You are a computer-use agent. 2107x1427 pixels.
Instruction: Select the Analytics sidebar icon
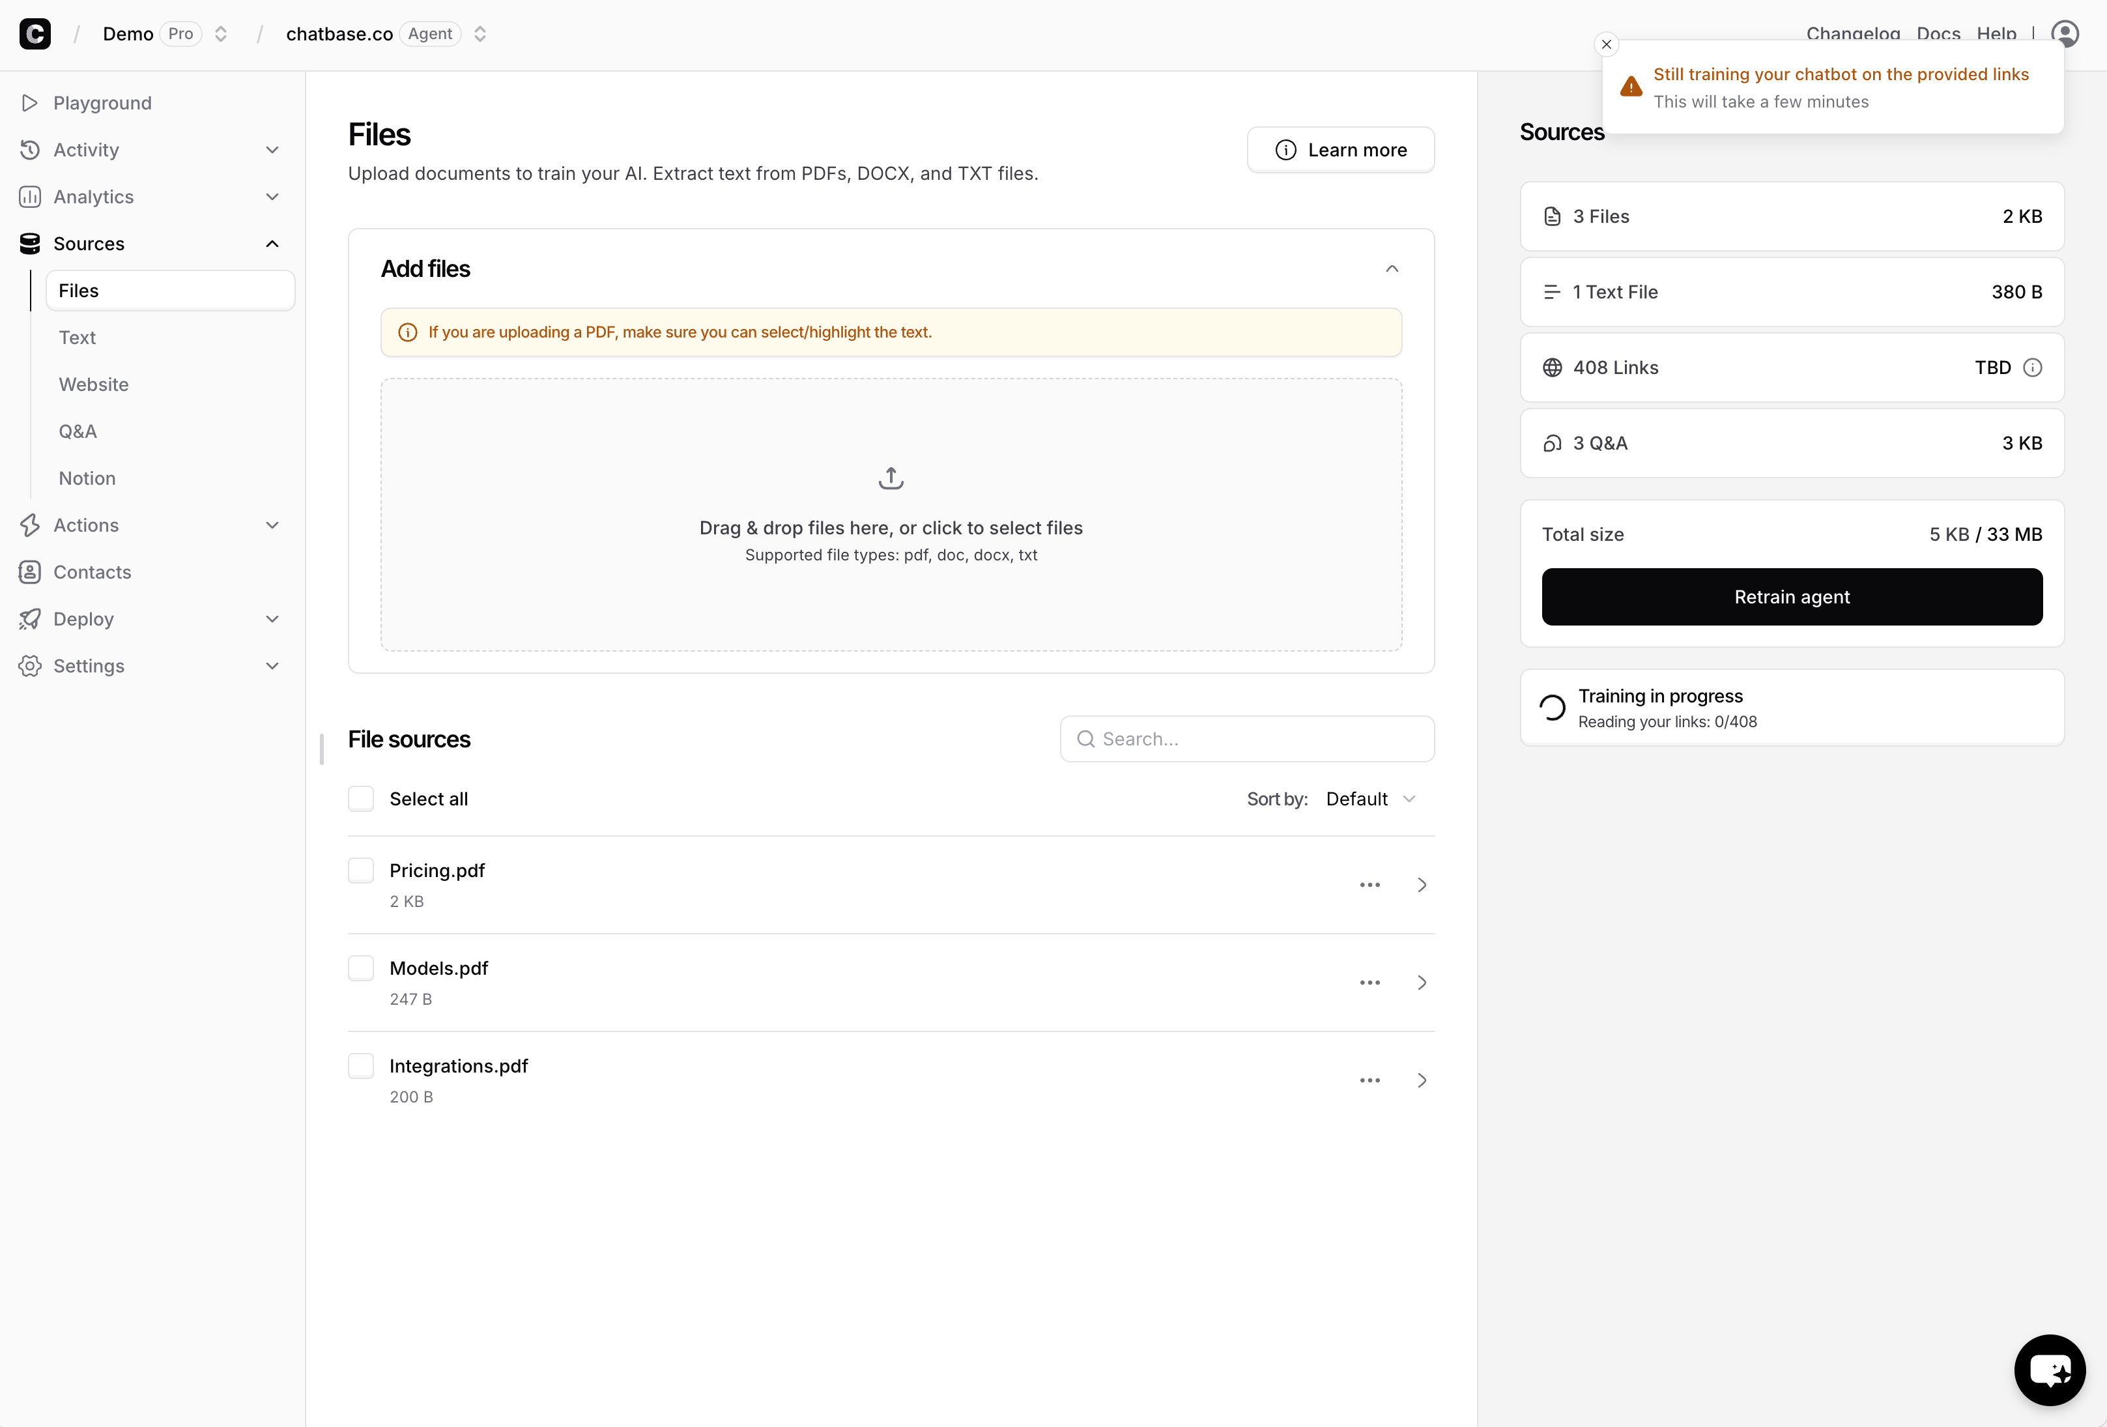coord(30,197)
